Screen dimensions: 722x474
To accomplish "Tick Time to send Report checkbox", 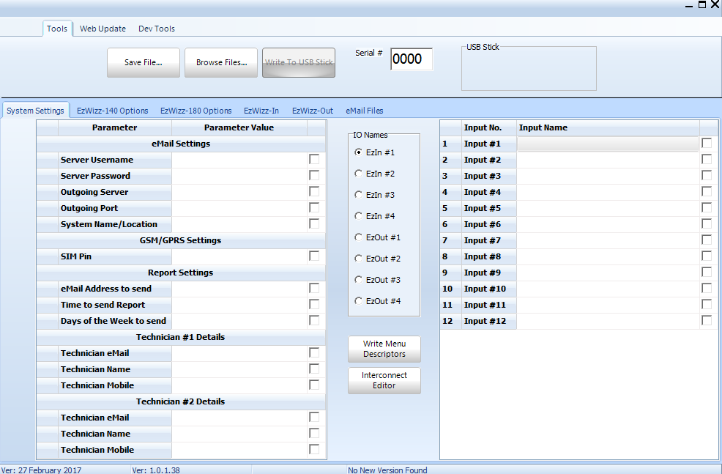I will (314, 305).
